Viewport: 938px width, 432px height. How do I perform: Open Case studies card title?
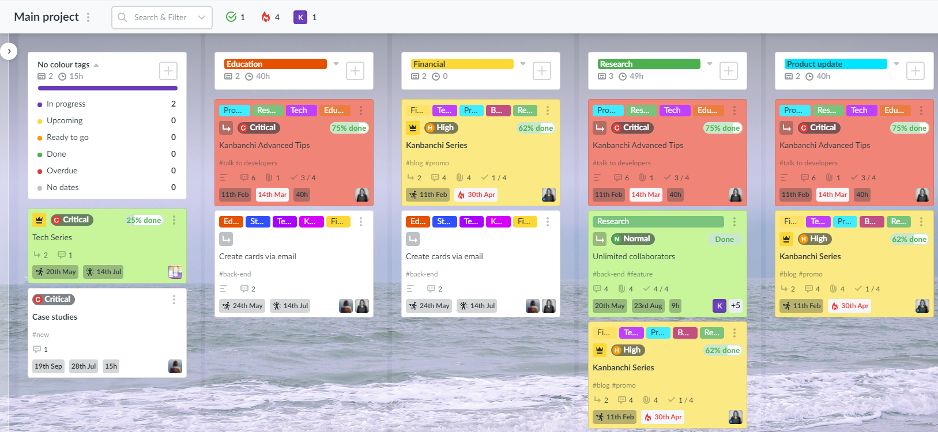(x=55, y=317)
